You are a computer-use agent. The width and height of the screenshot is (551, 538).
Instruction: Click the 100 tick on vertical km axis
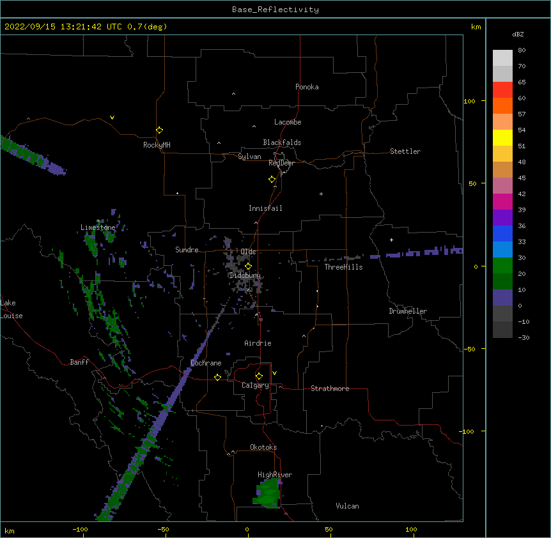pyautogui.click(x=469, y=101)
